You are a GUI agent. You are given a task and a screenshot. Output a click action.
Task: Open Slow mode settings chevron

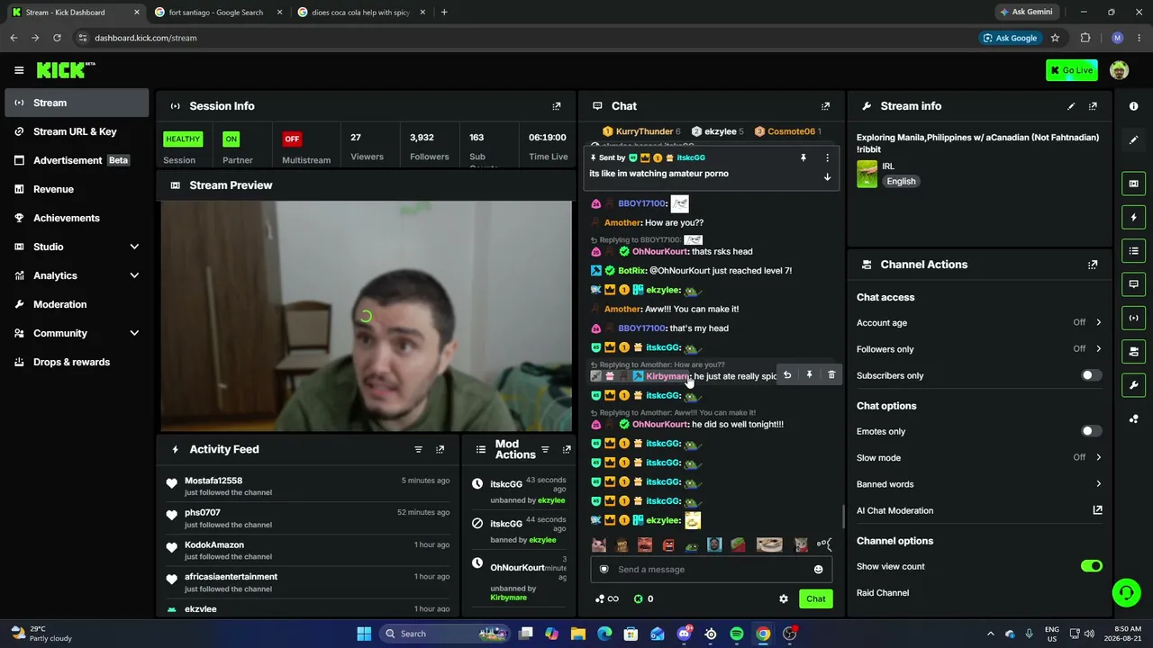coord(1098,457)
